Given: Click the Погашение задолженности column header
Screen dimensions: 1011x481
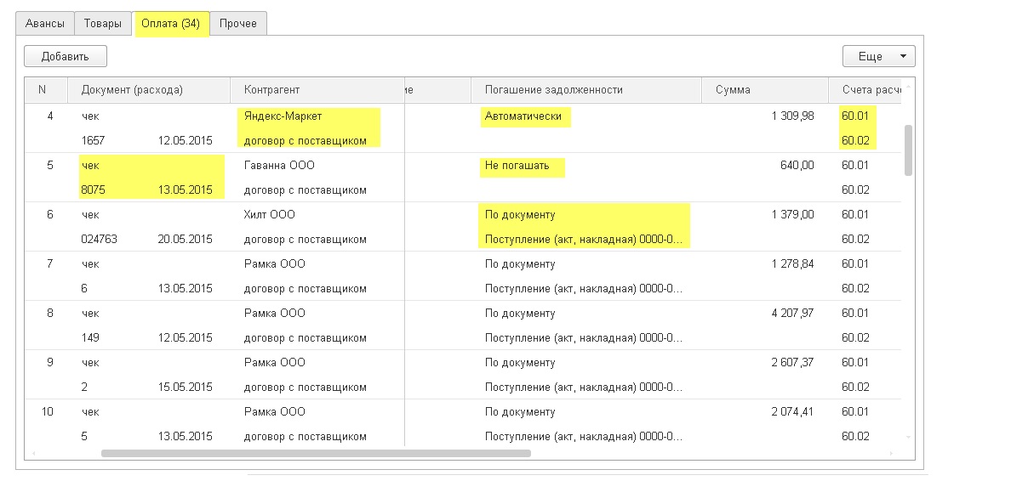Looking at the screenshot, I should (586, 90).
